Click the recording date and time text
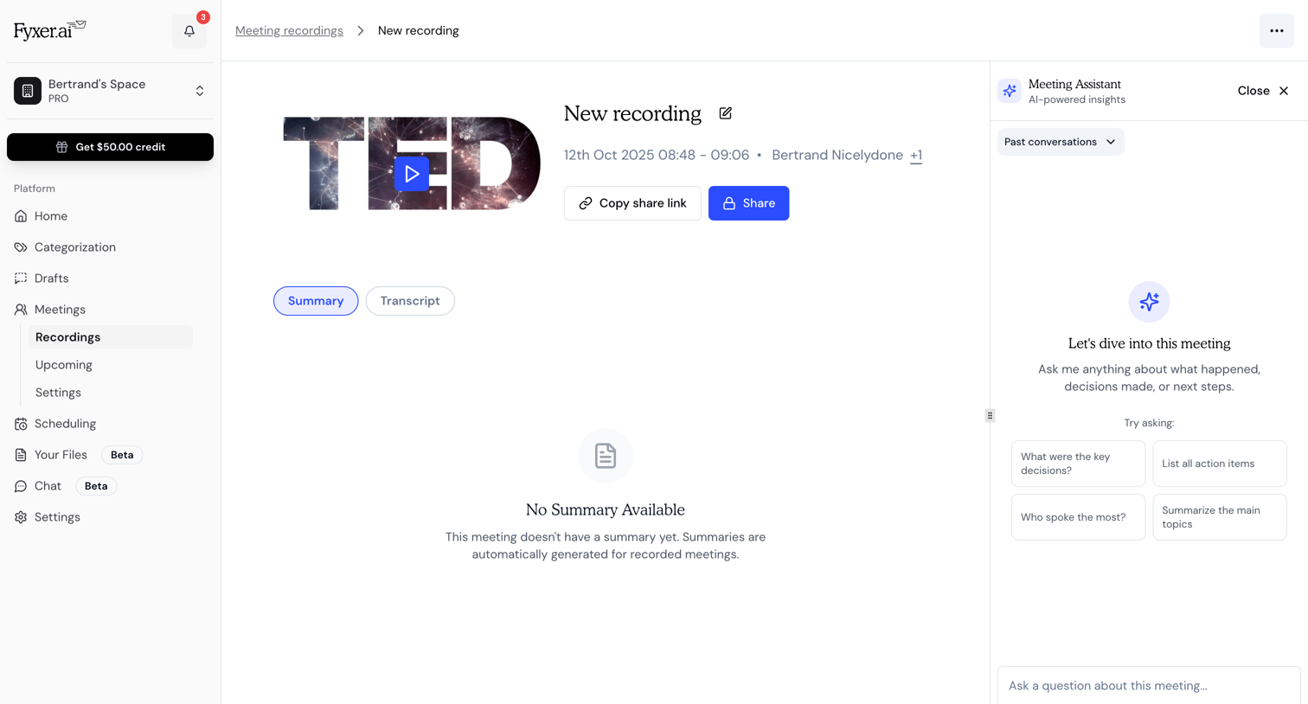 click(x=657, y=156)
